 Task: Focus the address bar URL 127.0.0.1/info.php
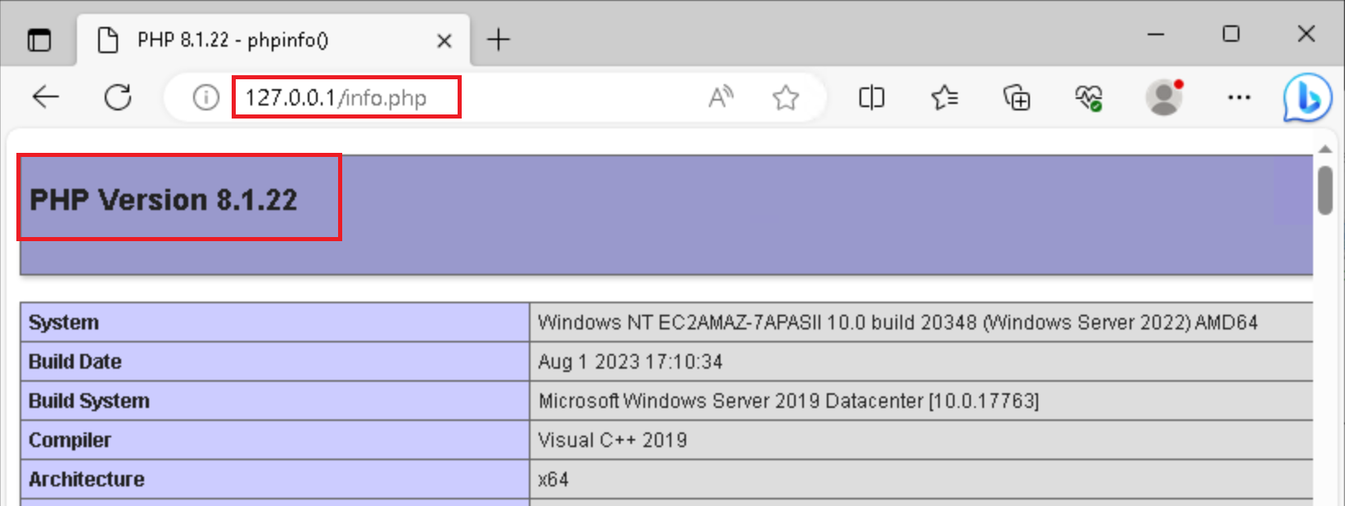coord(336,98)
